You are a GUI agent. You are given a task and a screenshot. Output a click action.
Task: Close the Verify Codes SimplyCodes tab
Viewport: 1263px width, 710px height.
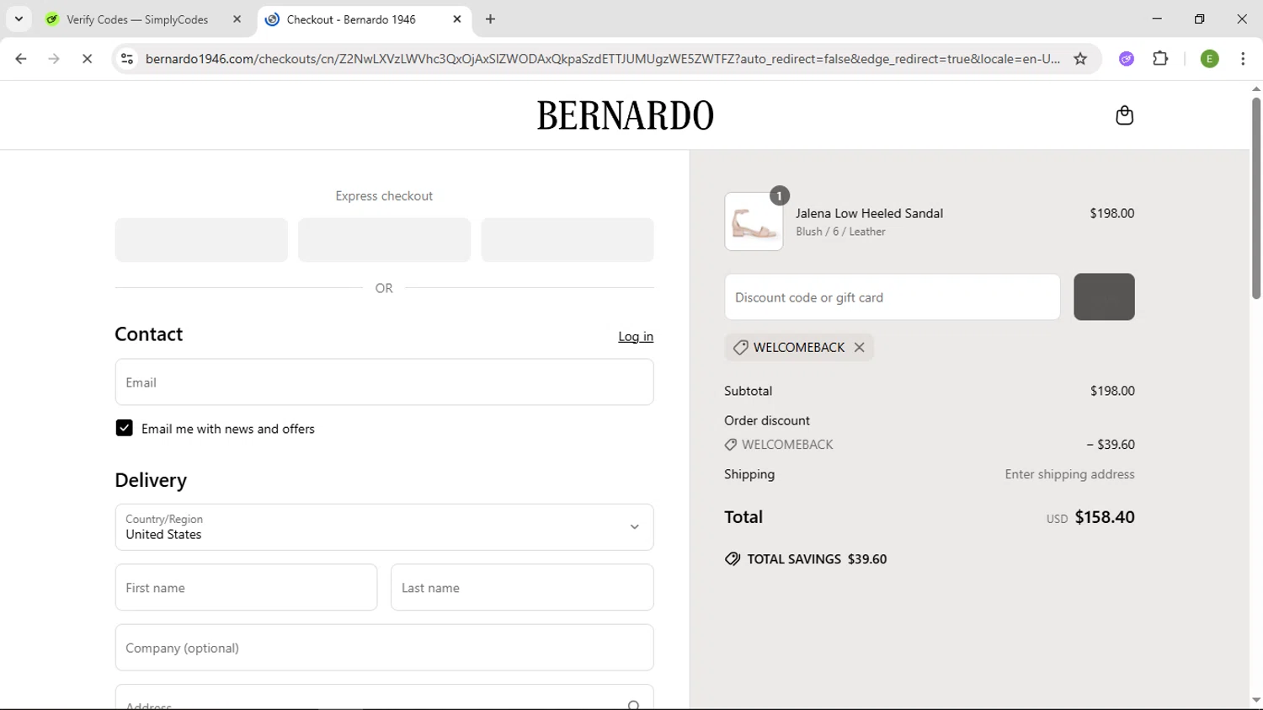237,19
